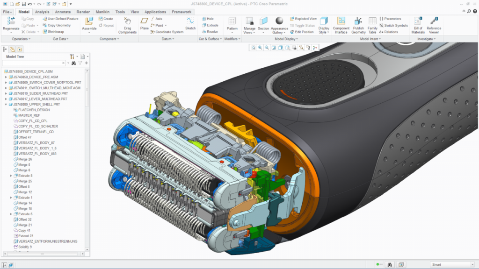The width and height of the screenshot is (479, 269).
Task: Enable Exploded View
Action: 304,18
